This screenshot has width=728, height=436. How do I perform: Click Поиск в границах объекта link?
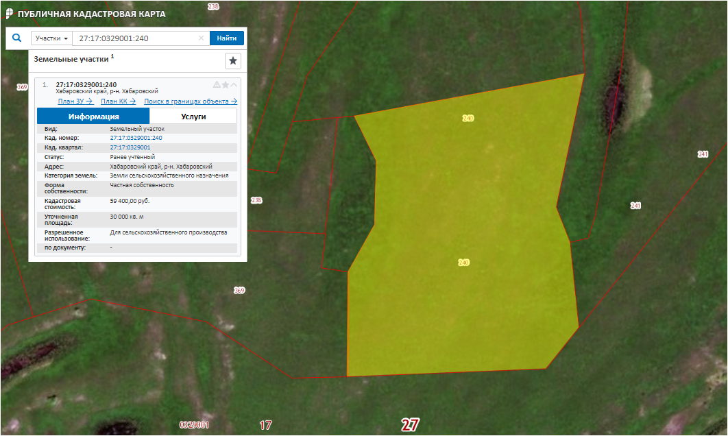point(190,101)
